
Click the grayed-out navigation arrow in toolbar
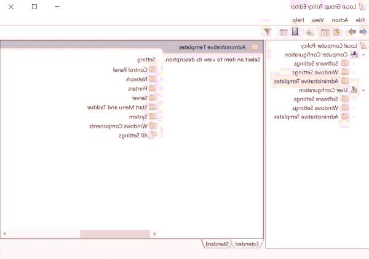[x=352, y=31]
